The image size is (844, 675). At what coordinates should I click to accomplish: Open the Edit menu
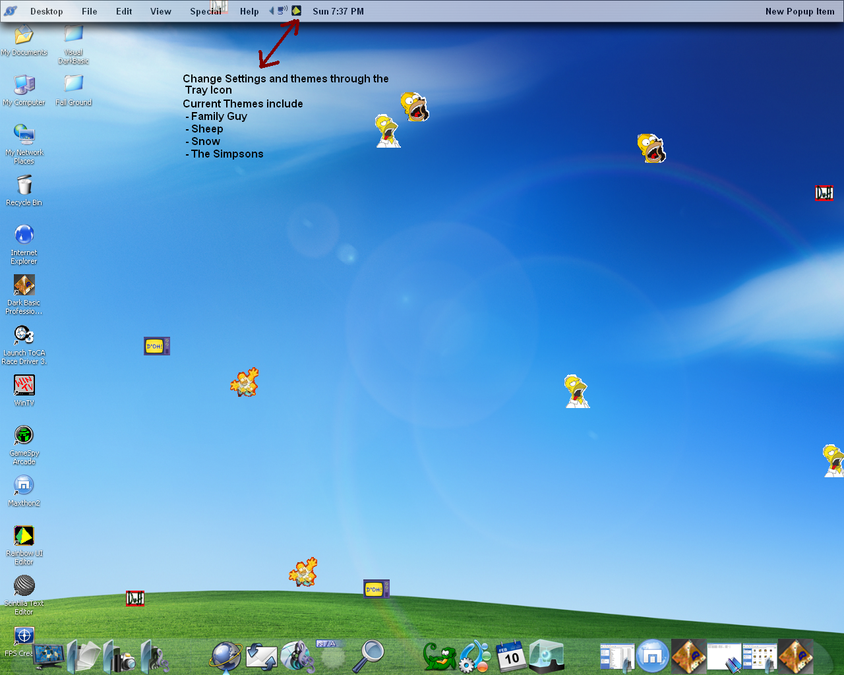click(x=124, y=11)
